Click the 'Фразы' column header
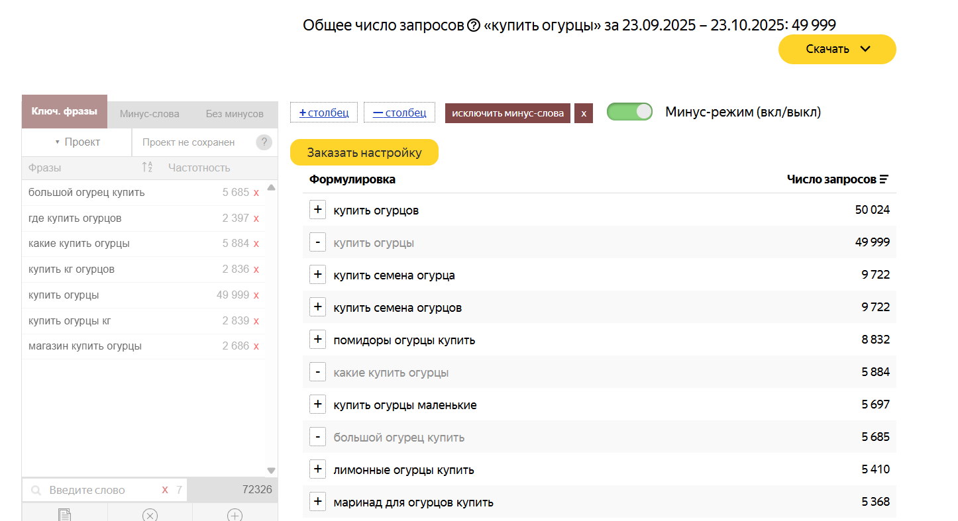This screenshot has width=958, height=521. tap(45, 168)
